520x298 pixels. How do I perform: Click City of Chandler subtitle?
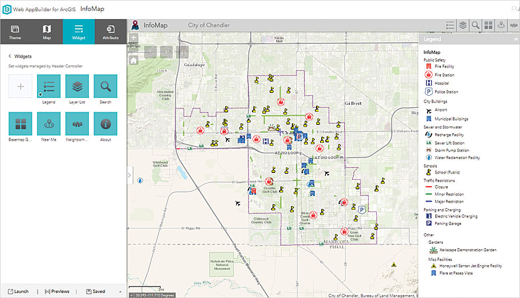coord(209,25)
